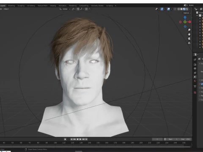Toggle X-ray mode
203x152 pixels.
175,9
